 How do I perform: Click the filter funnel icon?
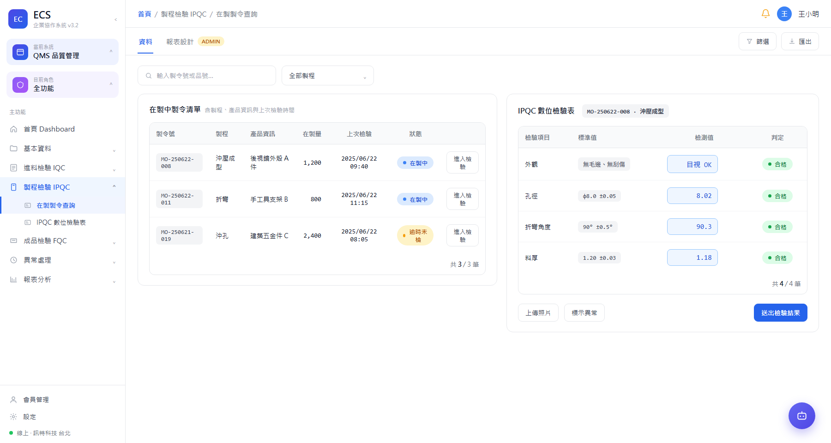coord(749,42)
